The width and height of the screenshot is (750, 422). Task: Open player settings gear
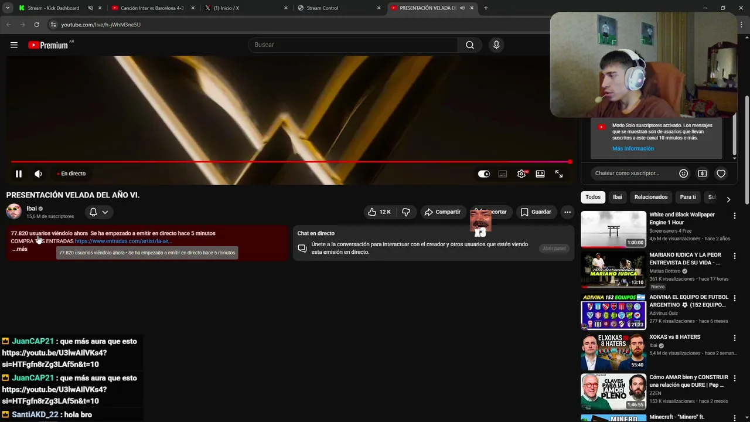pyautogui.click(x=521, y=174)
